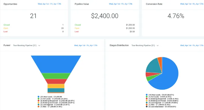Change Opportunities card date range

point(49,4)
